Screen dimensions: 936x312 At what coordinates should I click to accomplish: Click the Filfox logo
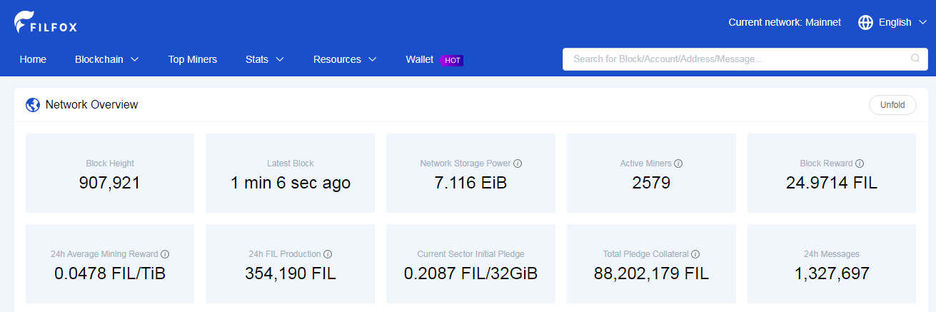click(46, 21)
